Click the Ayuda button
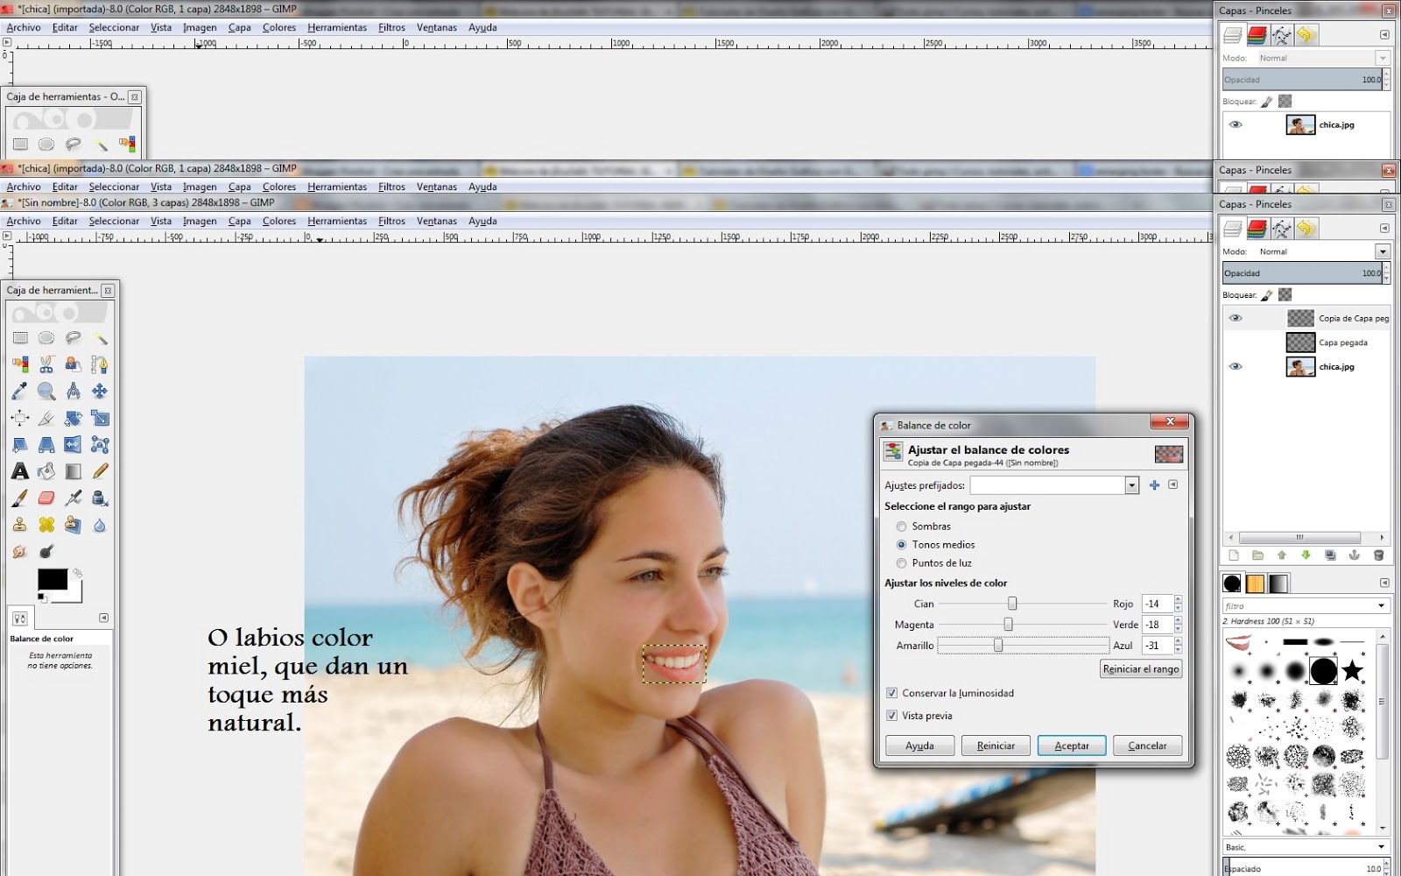The width and height of the screenshot is (1401, 876). 919,745
